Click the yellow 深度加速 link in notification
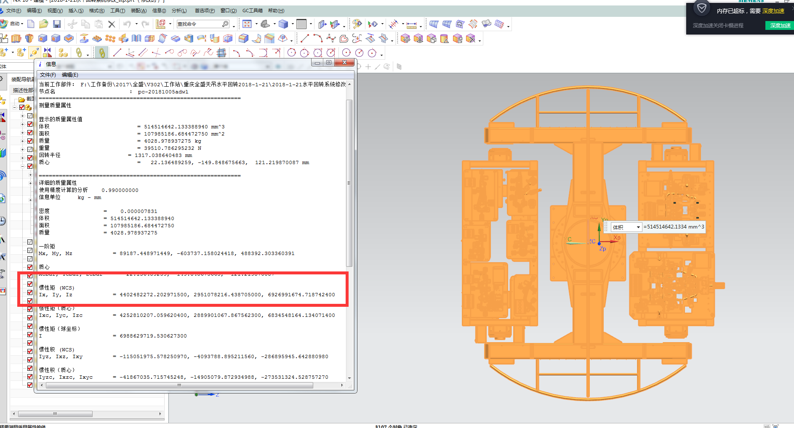Viewport: 794px width, 428px height. pos(773,11)
